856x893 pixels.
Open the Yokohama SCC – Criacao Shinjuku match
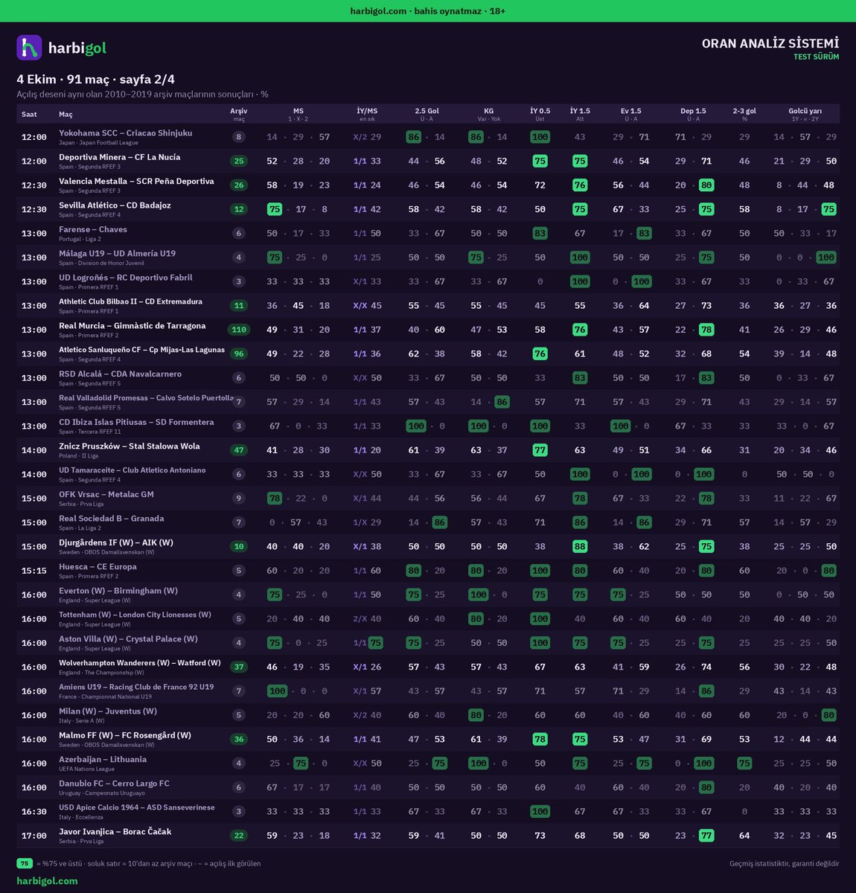(x=125, y=133)
